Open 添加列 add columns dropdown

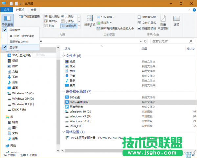tap(104, 23)
